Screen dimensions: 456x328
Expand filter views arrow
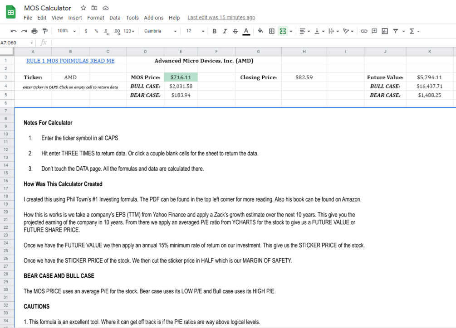coord(403,31)
